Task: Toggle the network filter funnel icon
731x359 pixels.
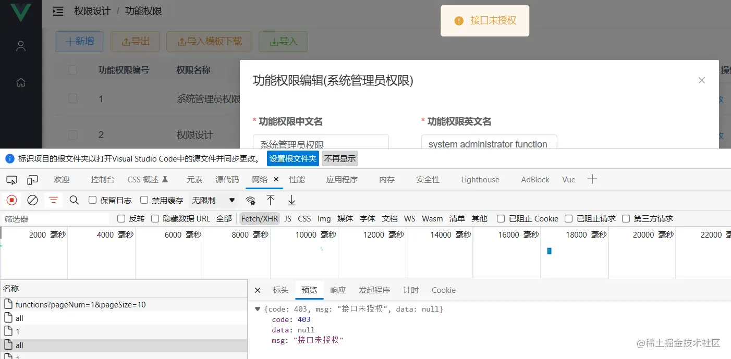Action: point(53,200)
